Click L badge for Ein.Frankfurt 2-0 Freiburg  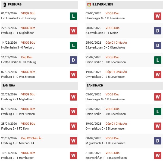(73, 16)
